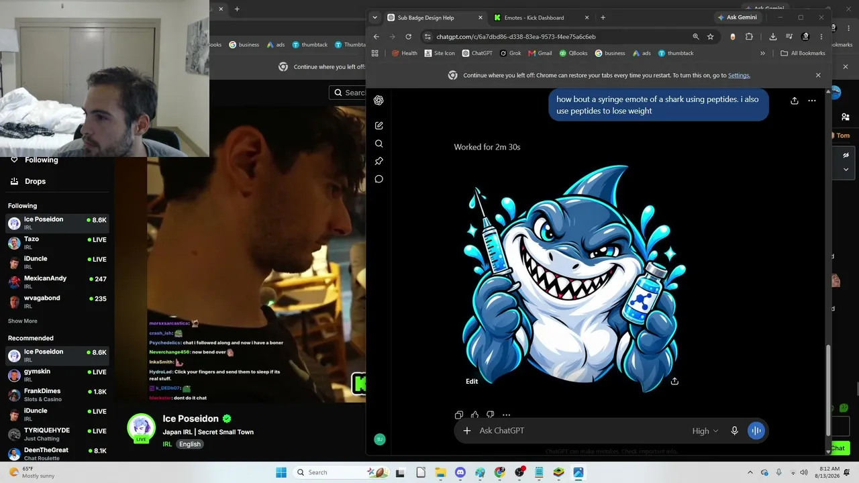Click Edit on the shark image

472,381
